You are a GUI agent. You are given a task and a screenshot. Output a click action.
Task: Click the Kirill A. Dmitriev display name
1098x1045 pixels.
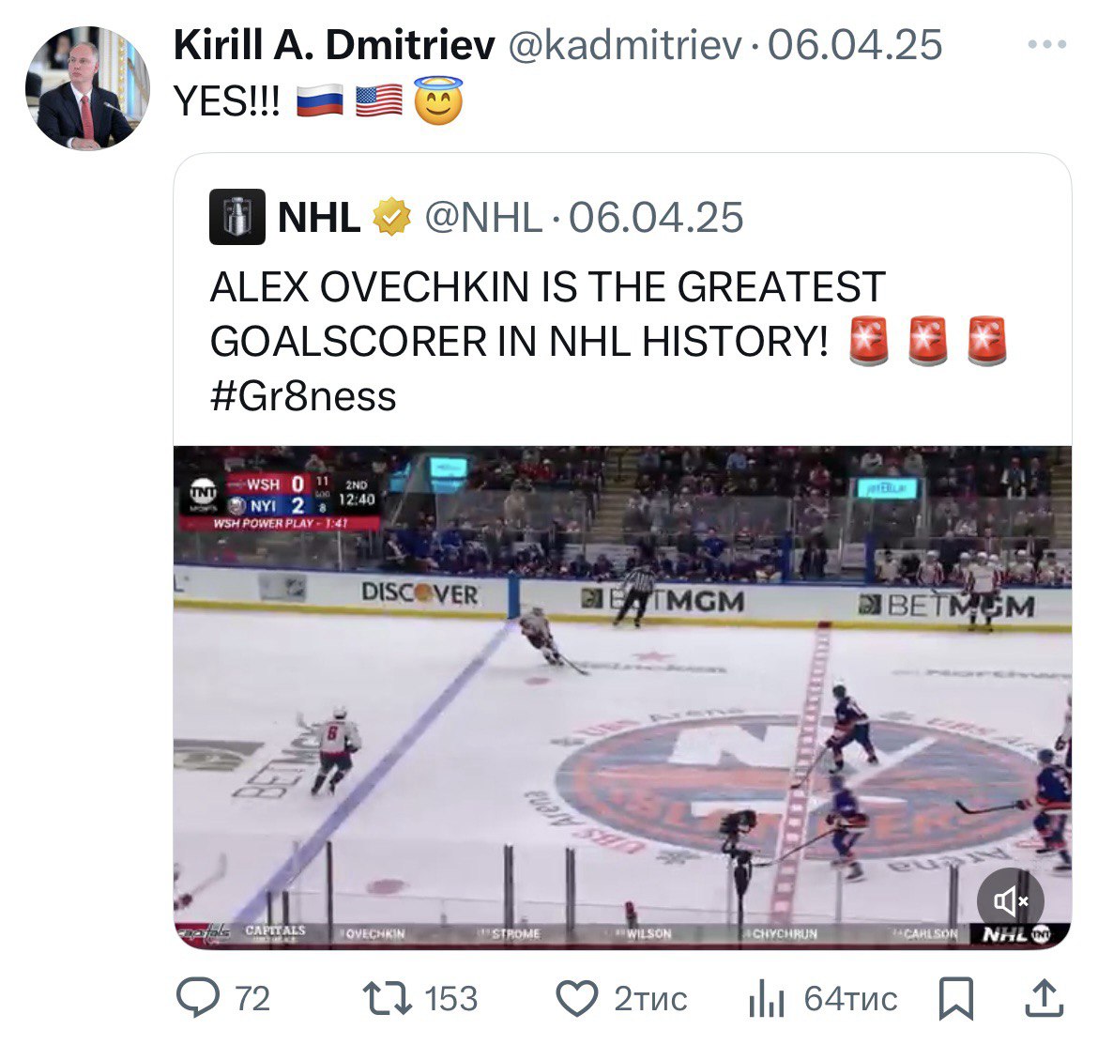tap(333, 44)
